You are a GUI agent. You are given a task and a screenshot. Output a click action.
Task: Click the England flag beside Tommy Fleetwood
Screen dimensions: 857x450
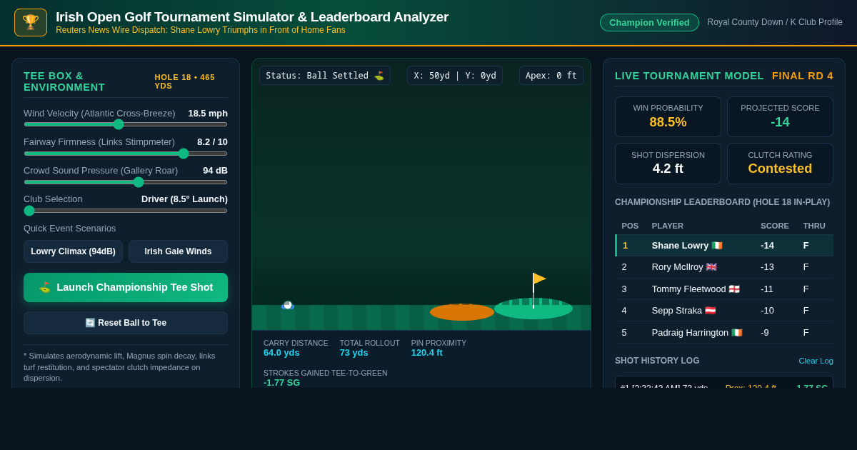(734, 289)
